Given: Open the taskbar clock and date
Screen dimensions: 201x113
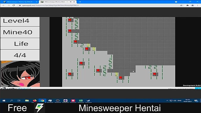Looking at the screenshot, I should [187, 100].
